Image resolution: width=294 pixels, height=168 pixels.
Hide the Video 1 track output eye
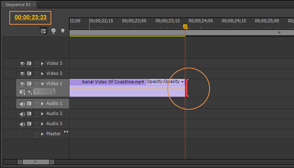[22, 84]
